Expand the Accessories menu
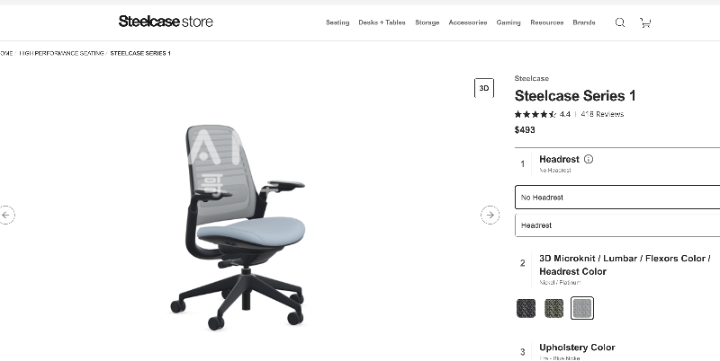 pyautogui.click(x=468, y=22)
